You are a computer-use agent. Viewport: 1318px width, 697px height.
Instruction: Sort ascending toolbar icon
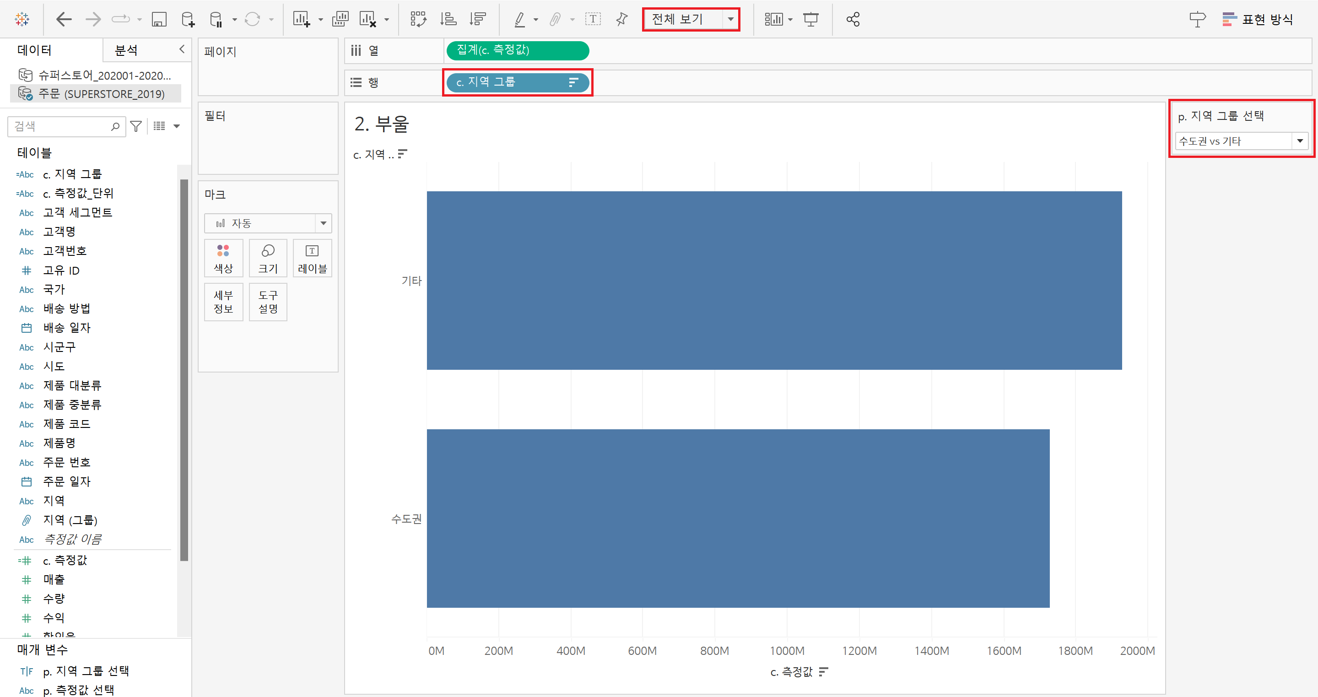(448, 19)
